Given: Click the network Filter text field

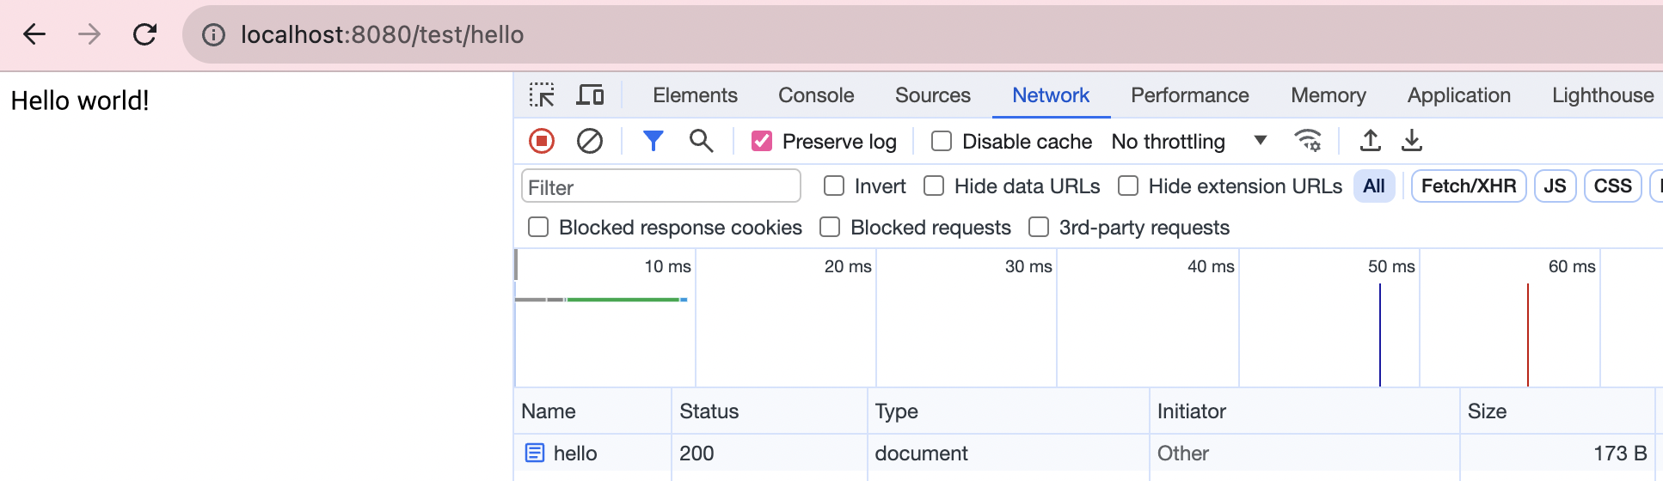Looking at the screenshot, I should [660, 186].
